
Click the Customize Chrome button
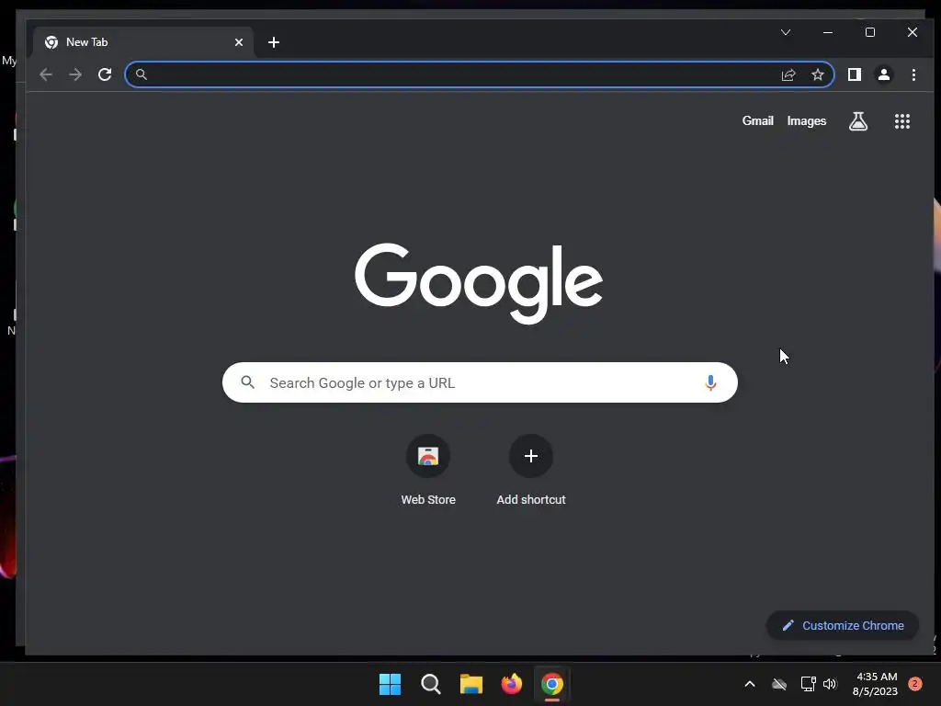click(x=843, y=625)
